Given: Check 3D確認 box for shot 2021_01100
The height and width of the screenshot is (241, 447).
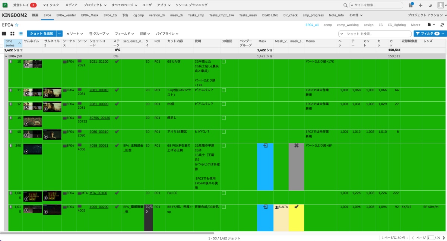Looking at the screenshot, I should coord(224,61).
